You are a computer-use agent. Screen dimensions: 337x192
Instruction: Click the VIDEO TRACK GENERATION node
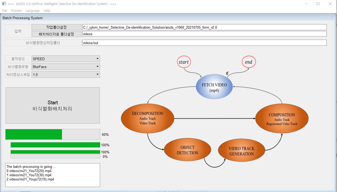241,151
